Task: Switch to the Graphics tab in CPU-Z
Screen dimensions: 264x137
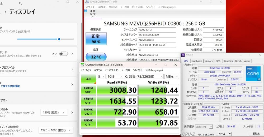Action: click(x=228, y=61)
